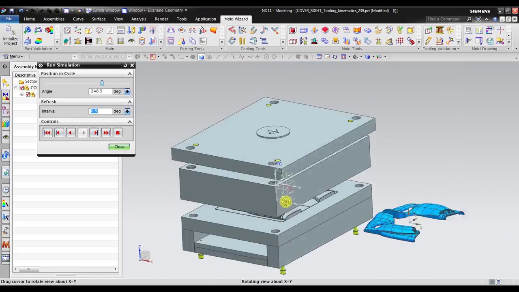Click the Assembly Navigator horizontal scrollbar
This screenshot has height=292, width=519.
coord(66,269)
